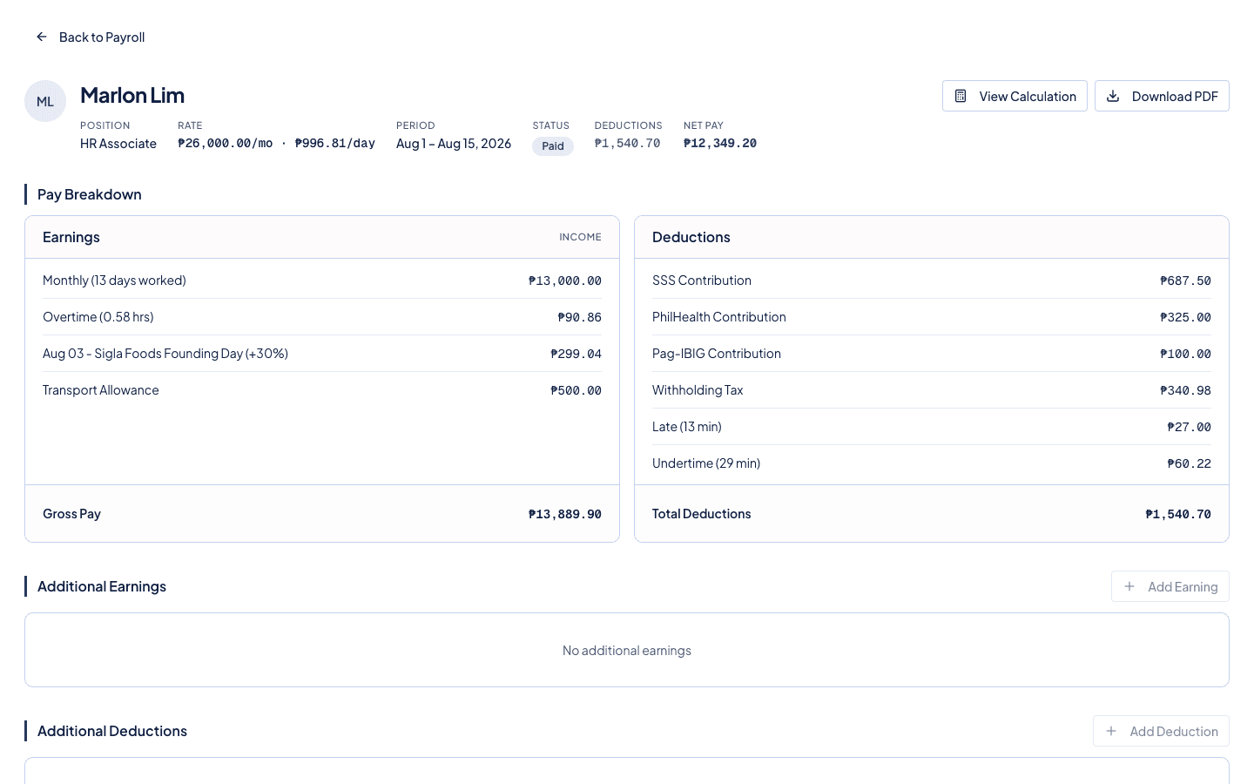Click the Overtime (0.58 hrs) row label
1254x784 pixels.
(98, 317)
